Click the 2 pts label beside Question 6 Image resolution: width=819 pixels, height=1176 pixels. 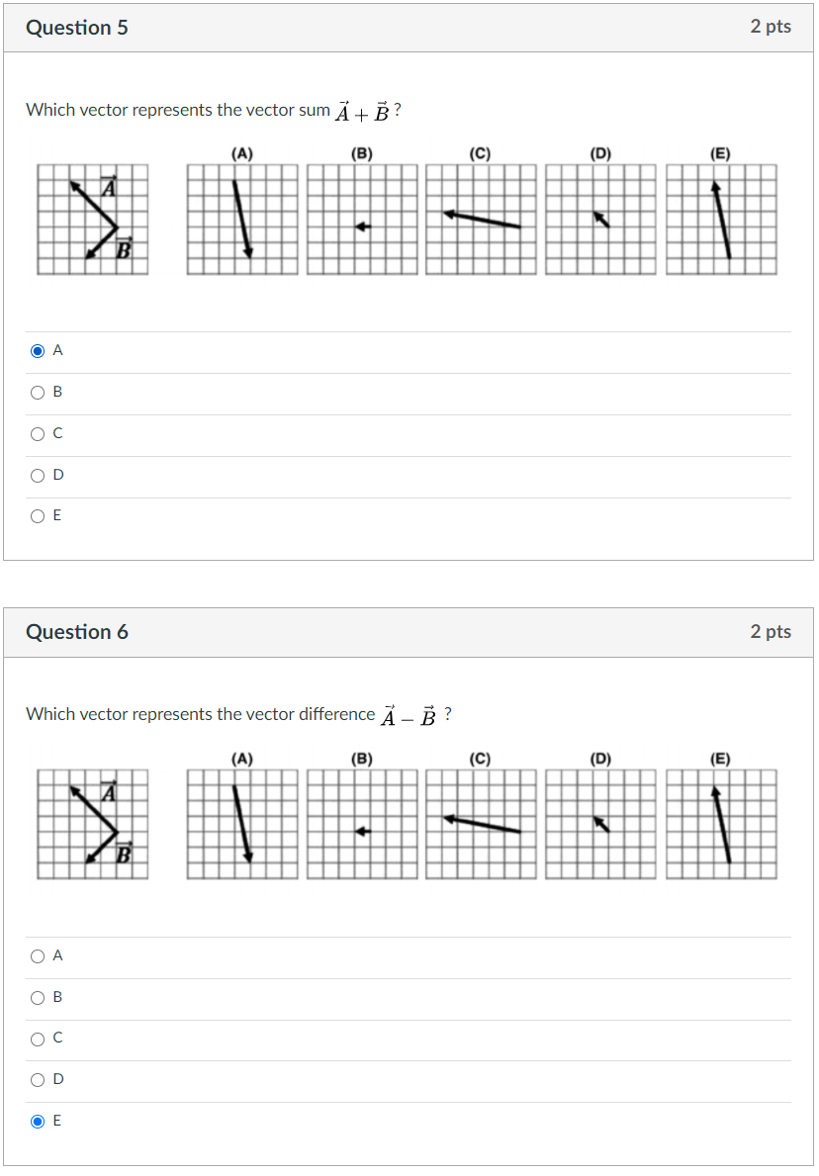click(773, 632)
